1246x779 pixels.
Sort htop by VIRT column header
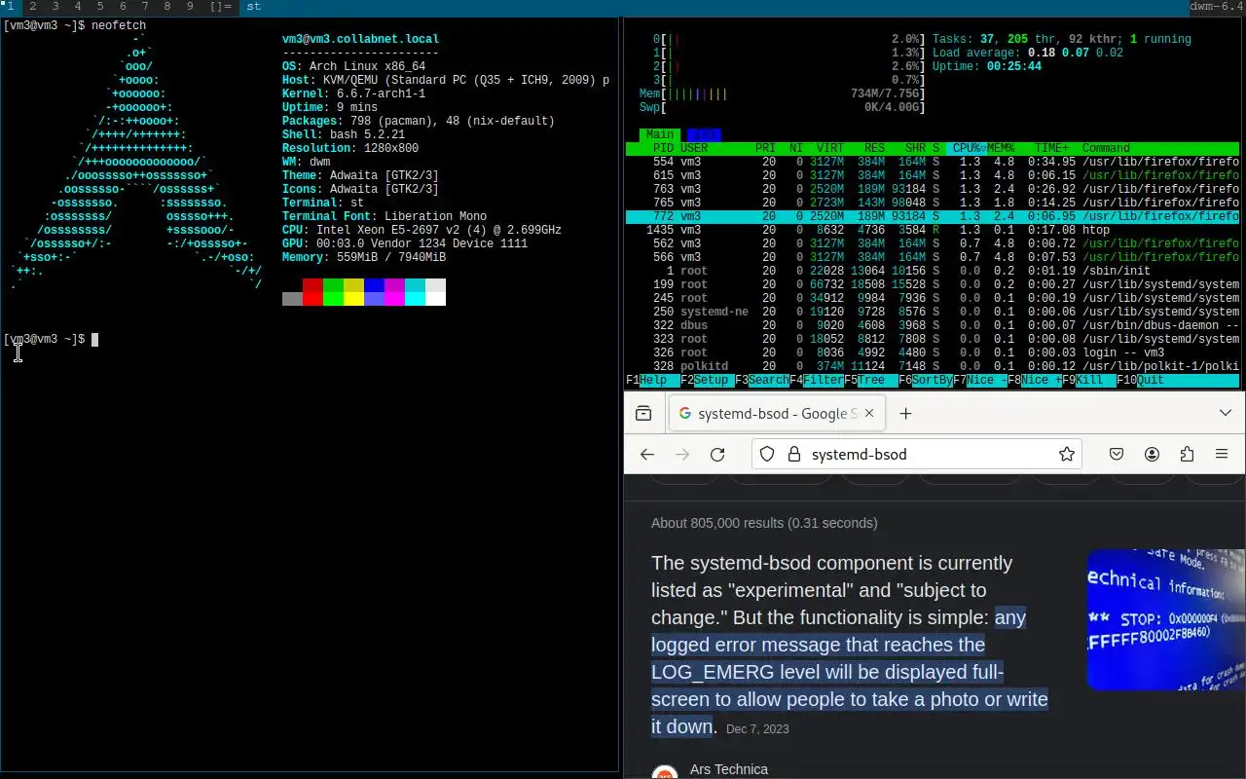(830, 148)
